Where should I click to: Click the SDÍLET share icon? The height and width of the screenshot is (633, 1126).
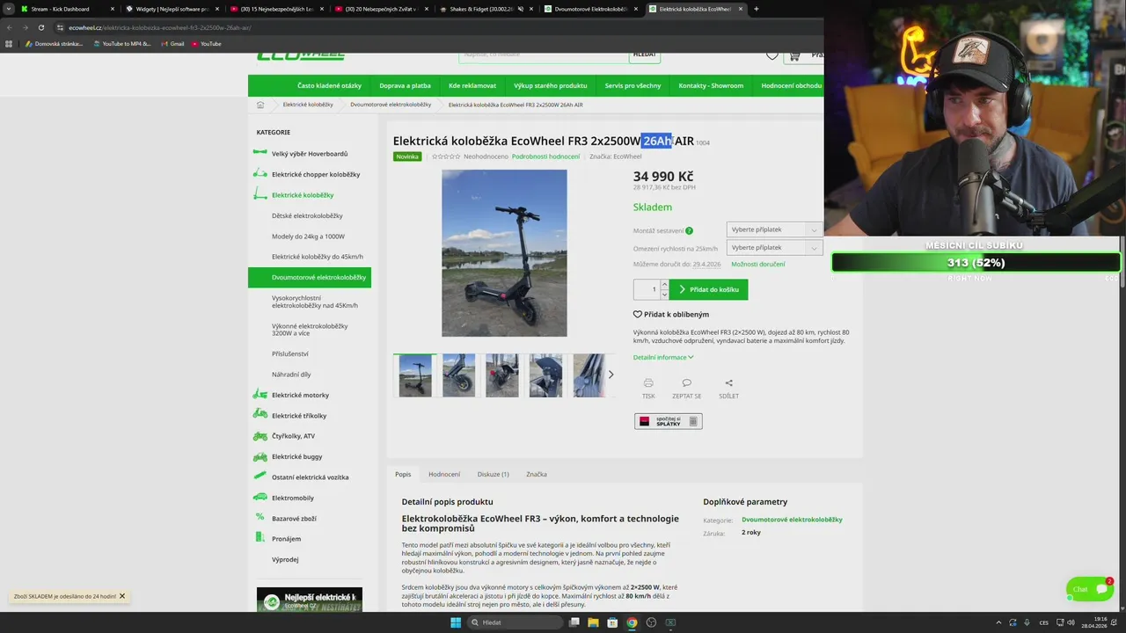(728, 383)
